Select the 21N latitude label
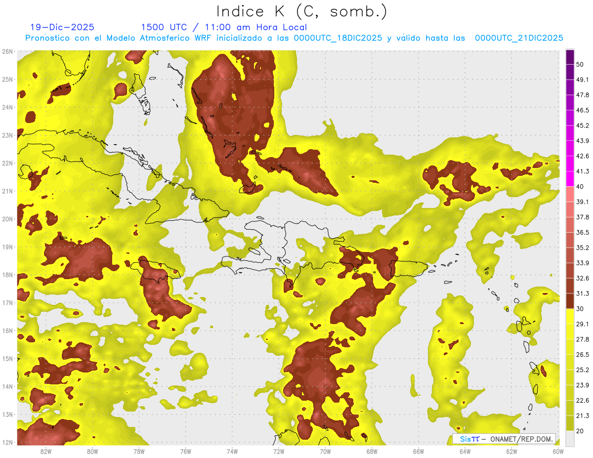This screenshot has height=458, width=593. pyautogui.click(x=7, y=191)
